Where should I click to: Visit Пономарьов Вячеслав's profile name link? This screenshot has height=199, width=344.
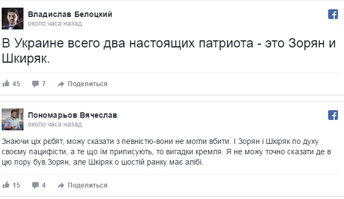(73, 115)
